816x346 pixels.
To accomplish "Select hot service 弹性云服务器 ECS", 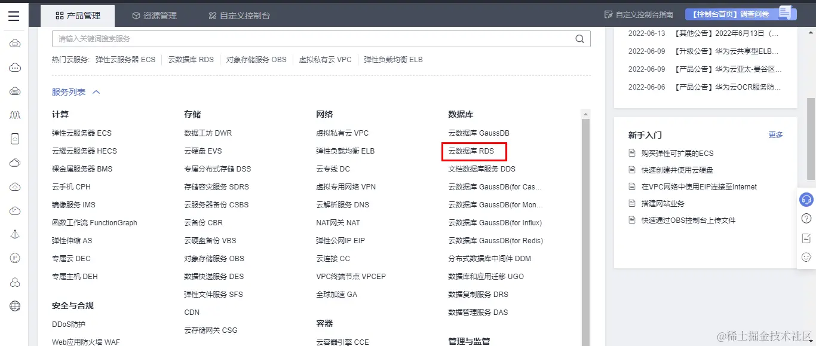I will 125,60.
